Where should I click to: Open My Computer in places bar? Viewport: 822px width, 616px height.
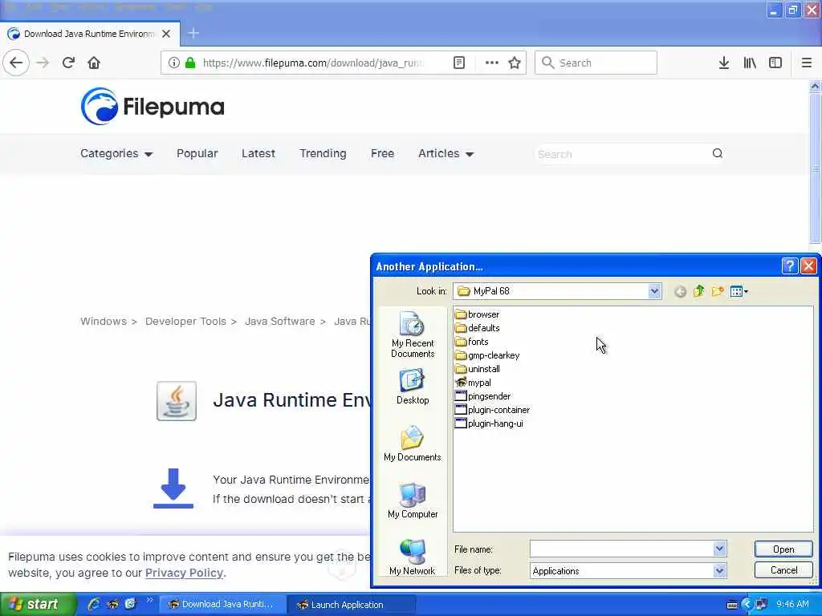[x=413, y=500]
